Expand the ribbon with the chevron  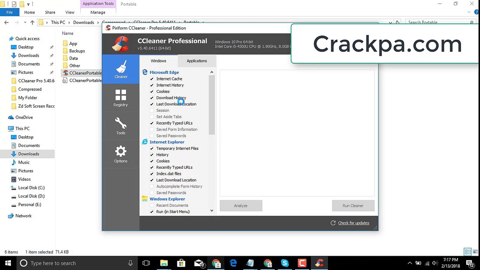coord(469,12)
